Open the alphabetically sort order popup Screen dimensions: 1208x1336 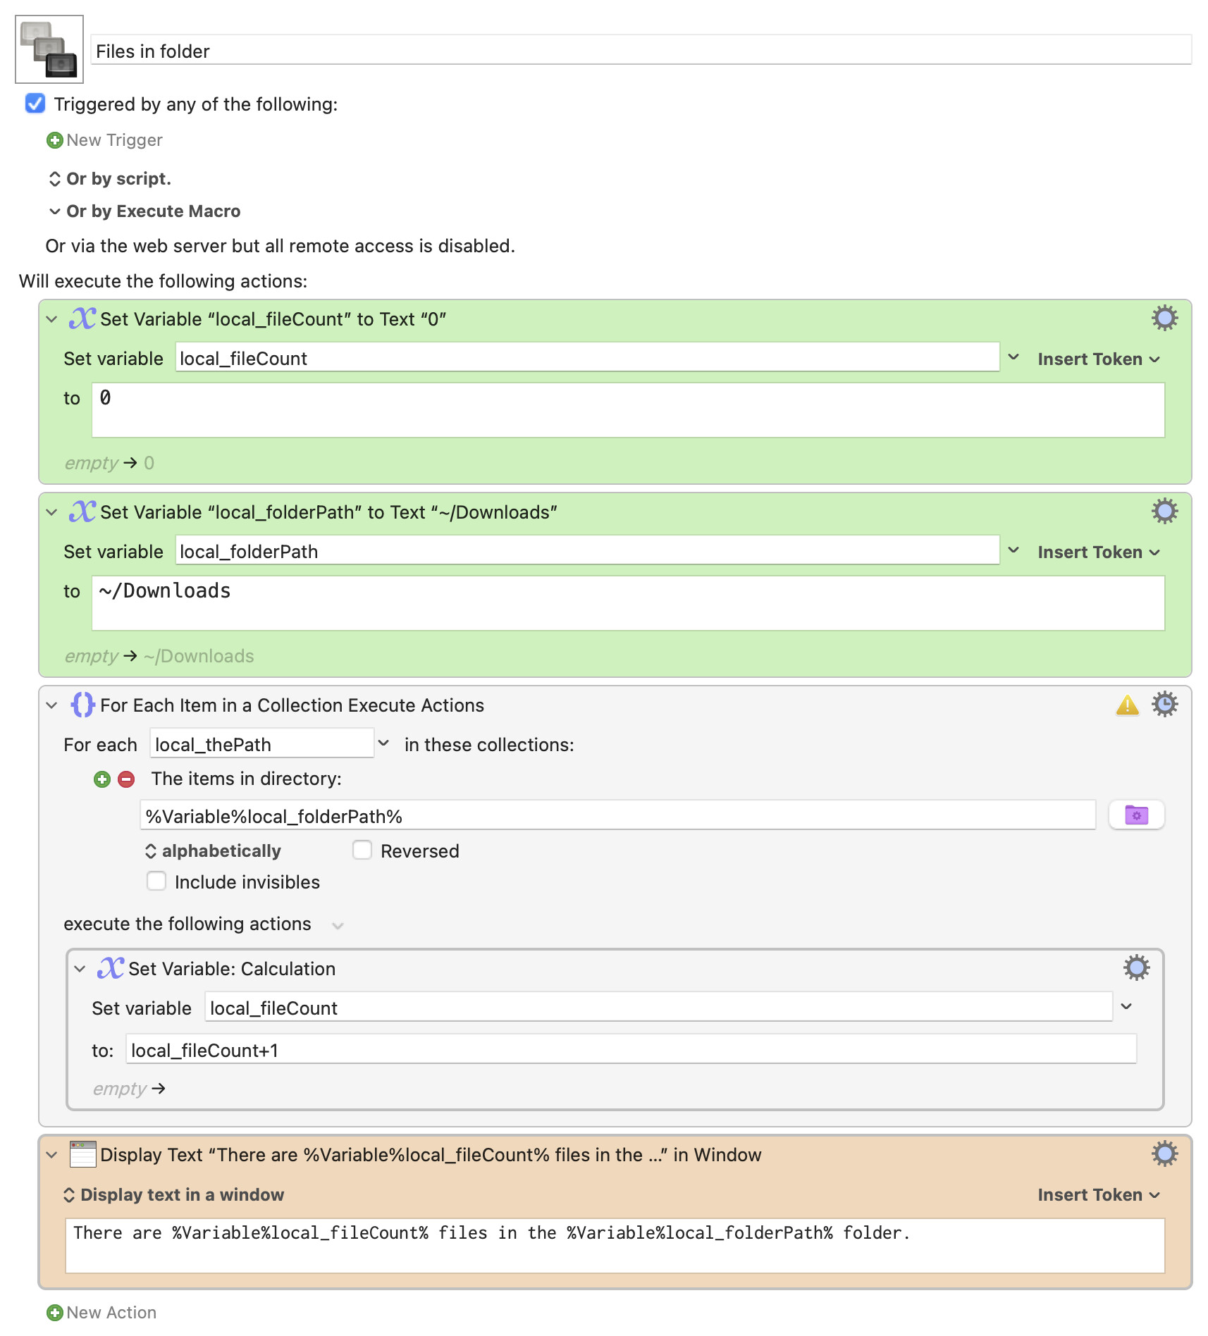click(212, 851)
